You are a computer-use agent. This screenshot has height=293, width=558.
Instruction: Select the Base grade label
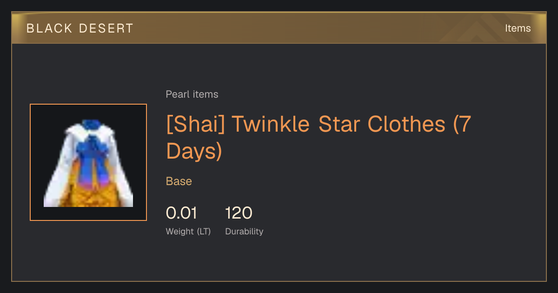(x=179, y=181)
